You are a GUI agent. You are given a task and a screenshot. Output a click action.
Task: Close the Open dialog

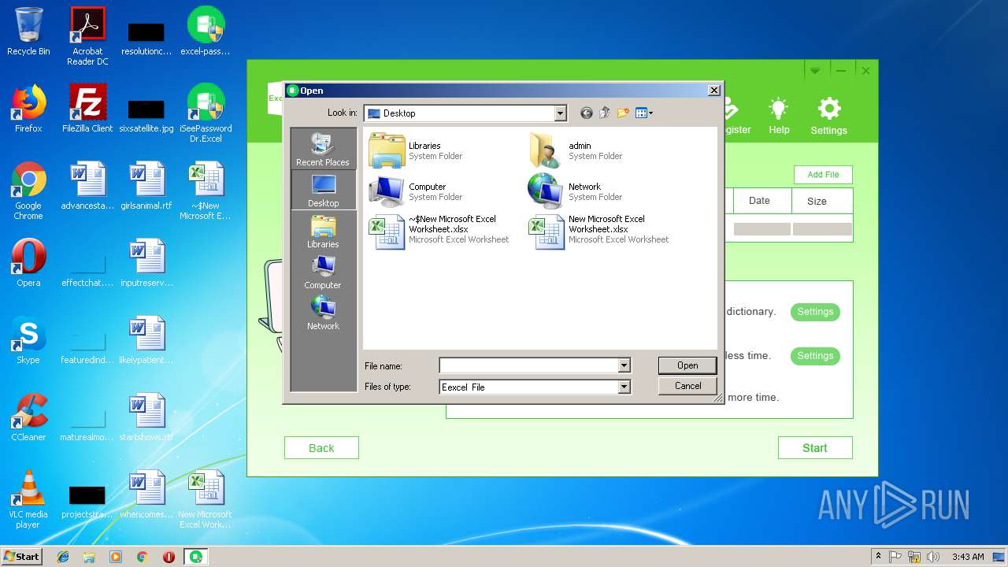[713, 91]
